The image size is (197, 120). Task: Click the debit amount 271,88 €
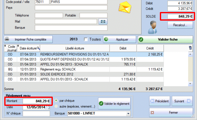click(129, 74)
